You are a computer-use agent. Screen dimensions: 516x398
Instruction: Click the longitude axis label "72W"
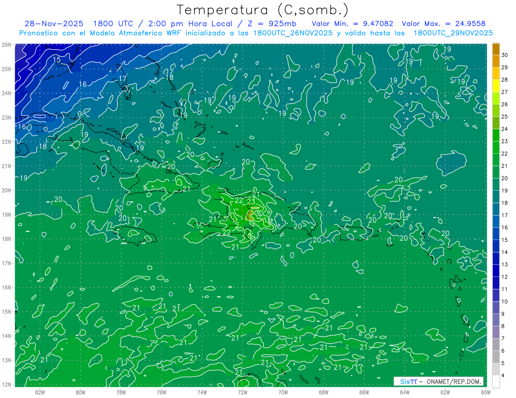[242, 392]
